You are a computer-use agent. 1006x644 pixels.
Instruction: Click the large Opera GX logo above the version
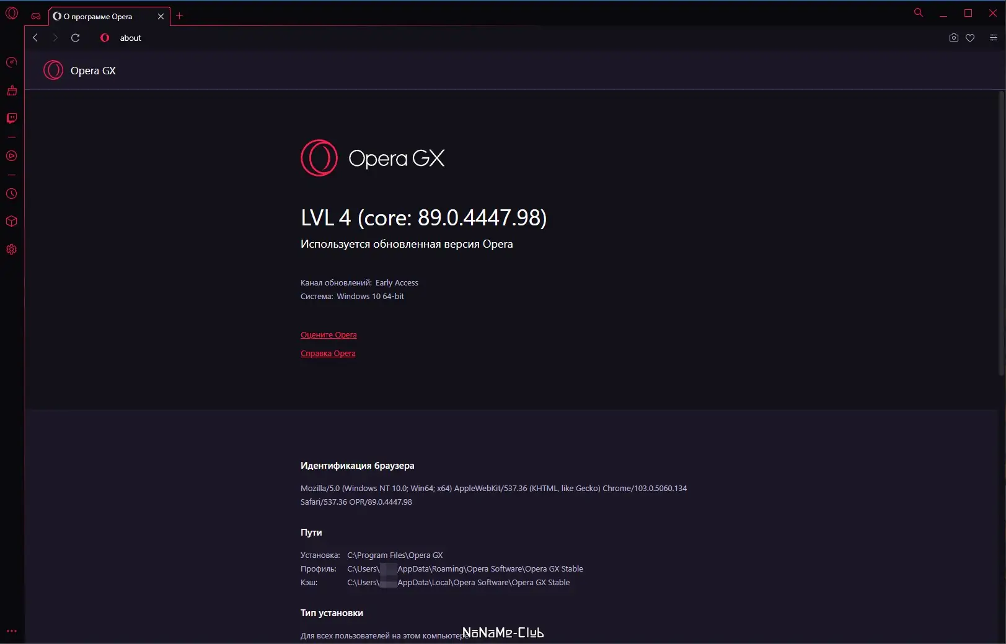tap(373, 158)
